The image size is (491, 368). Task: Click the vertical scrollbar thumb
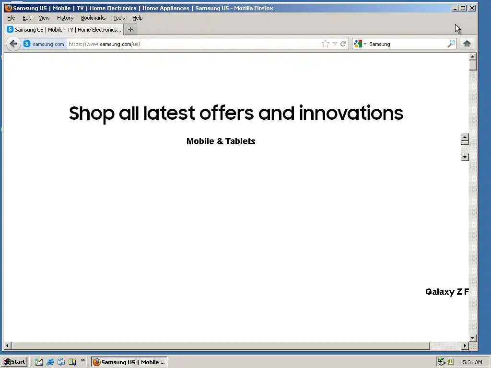pyautogui.click(x=473, y=65)
